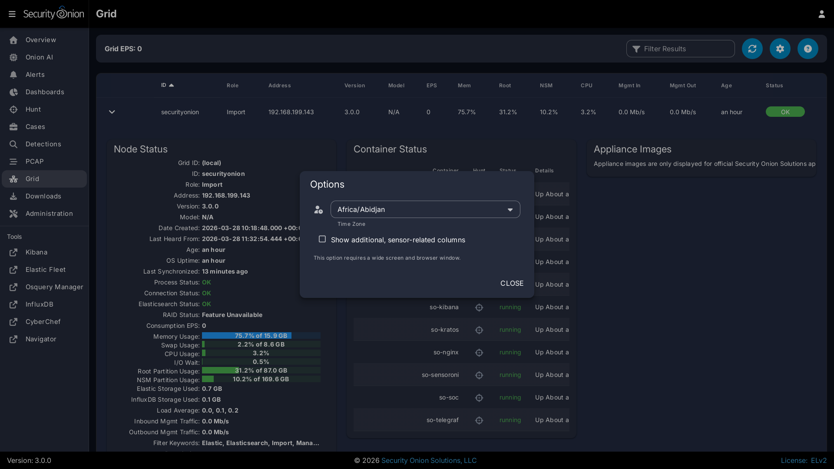Screen dimensions: 834x469
Task: Click the Filter Results input field
Action: pyautogui.click(x=686, y=49)
